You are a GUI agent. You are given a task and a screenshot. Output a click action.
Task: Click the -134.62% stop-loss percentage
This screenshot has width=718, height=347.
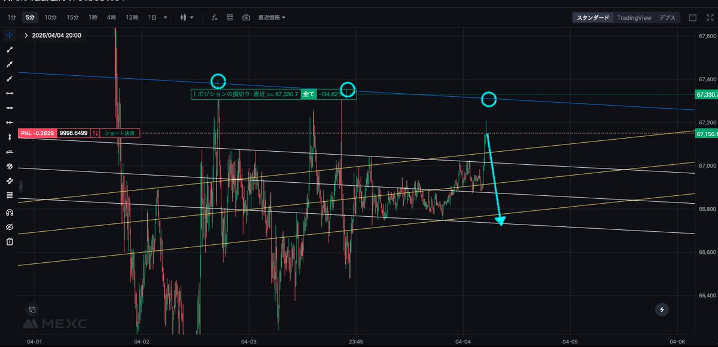click(x=330, y=94)
